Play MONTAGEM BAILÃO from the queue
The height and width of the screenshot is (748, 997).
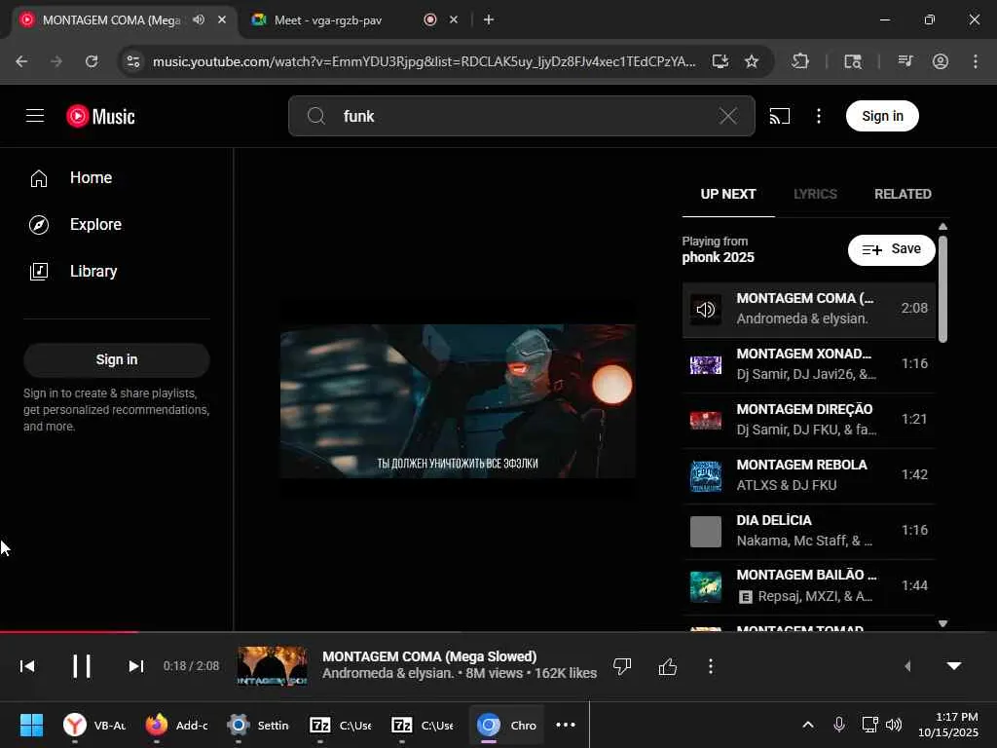click(809, 586)
